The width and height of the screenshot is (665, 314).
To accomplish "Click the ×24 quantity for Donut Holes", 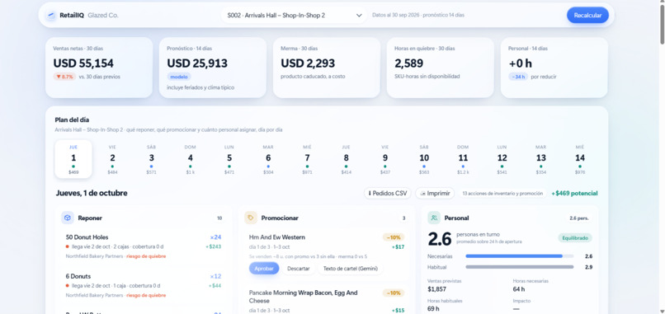I will pos(215,237).
